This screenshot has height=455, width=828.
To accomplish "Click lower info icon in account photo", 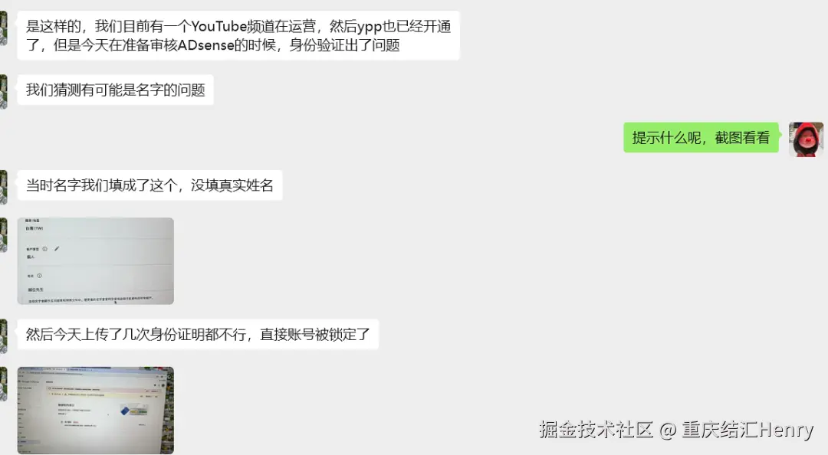I will tap(40, 276).
